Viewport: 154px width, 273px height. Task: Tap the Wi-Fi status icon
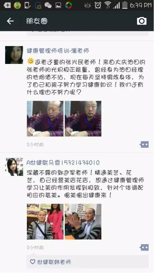click(108, 5)
